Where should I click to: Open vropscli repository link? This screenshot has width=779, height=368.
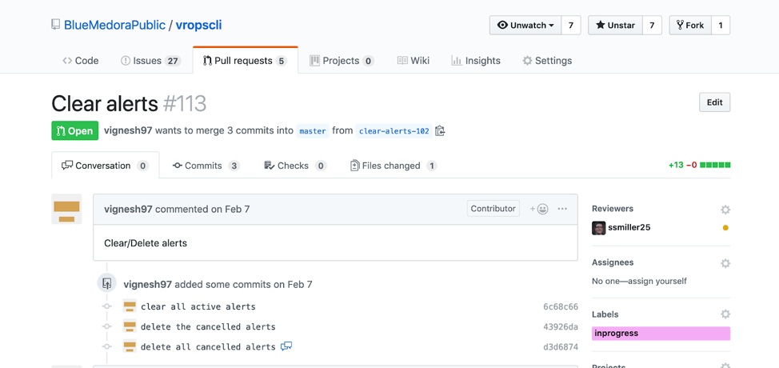tap(198, 25)
